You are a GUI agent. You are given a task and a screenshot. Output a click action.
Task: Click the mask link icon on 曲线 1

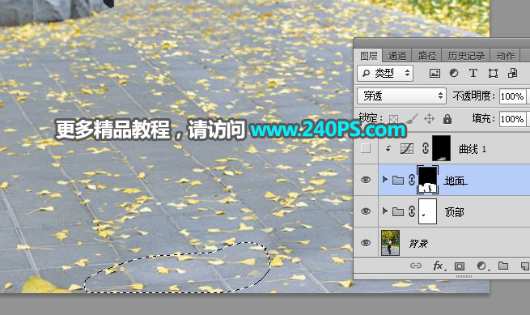pyautogui.click(x=426, y=148)
